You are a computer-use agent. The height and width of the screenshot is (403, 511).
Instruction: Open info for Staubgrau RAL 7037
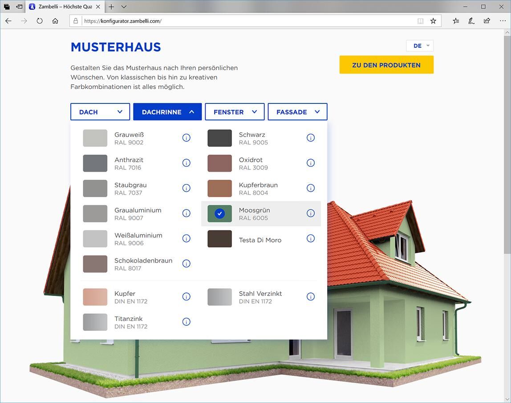tap(187, 188)
